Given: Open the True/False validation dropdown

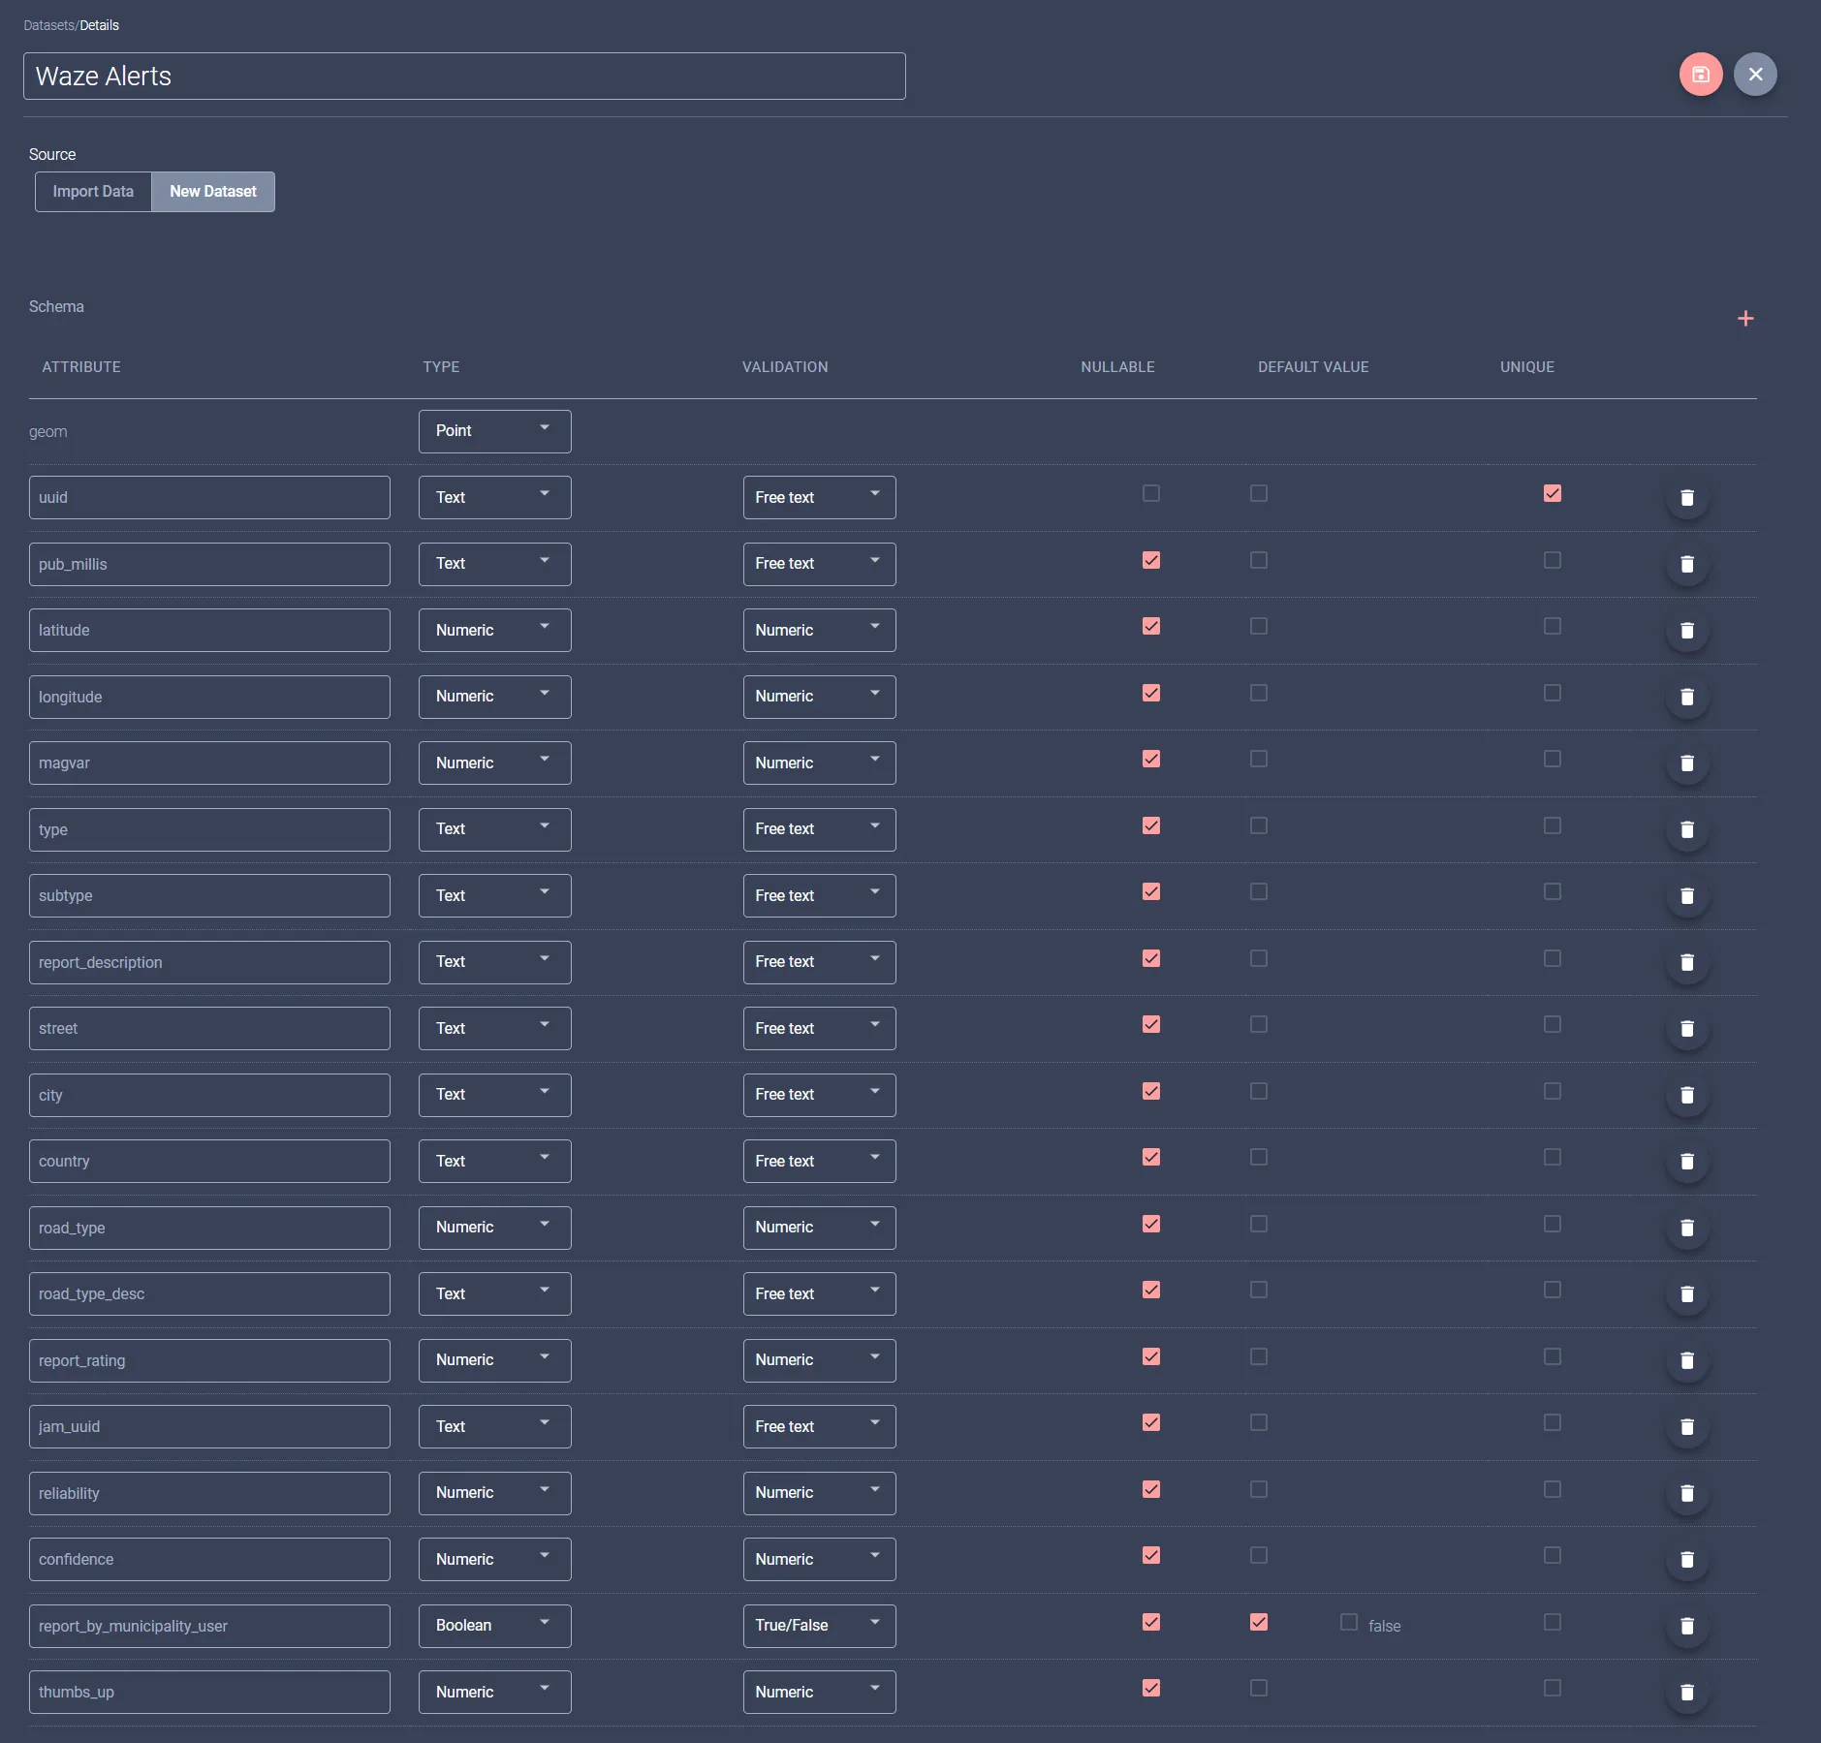Looking at the screenshot, I should pyautogui.click(x=819, y=1626).
